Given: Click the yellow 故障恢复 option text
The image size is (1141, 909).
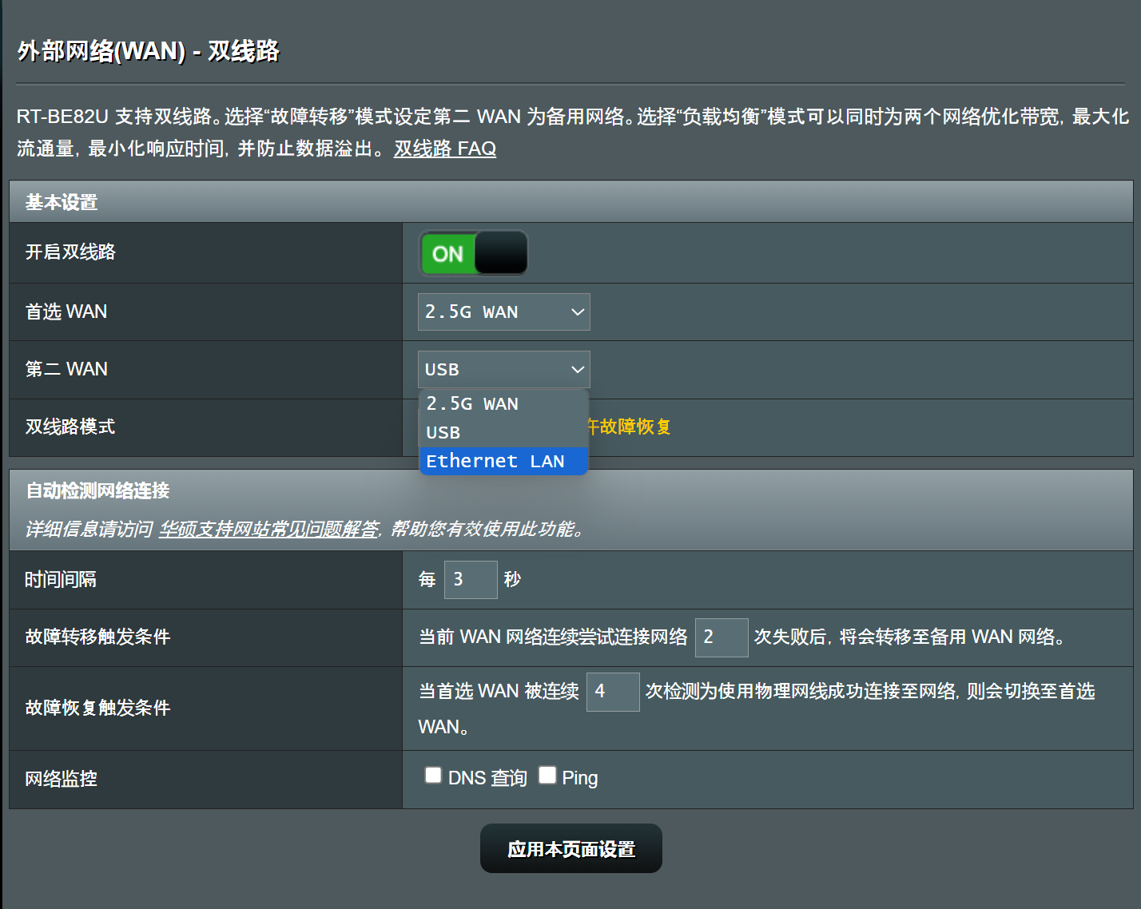Looking at the screenshot, I should pos(630,427).
